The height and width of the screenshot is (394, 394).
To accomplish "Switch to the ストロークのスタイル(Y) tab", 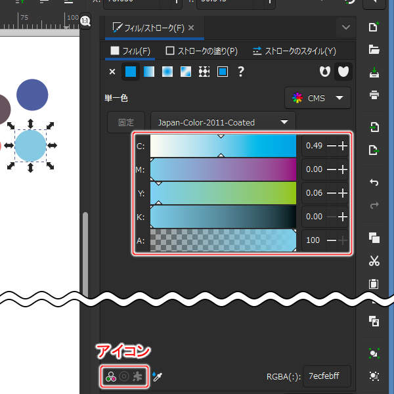I will (x=294, y=51).
